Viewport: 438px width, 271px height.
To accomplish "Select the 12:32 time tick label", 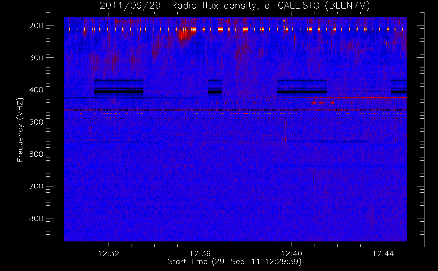I will pyautogui.click(x=109, y=254).
